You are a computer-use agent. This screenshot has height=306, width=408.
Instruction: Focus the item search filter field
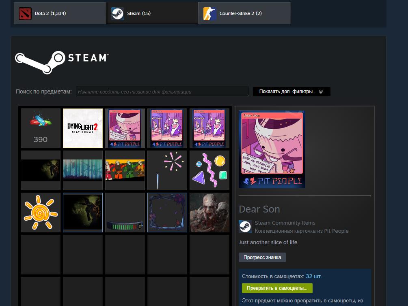(x=162, y=91)
